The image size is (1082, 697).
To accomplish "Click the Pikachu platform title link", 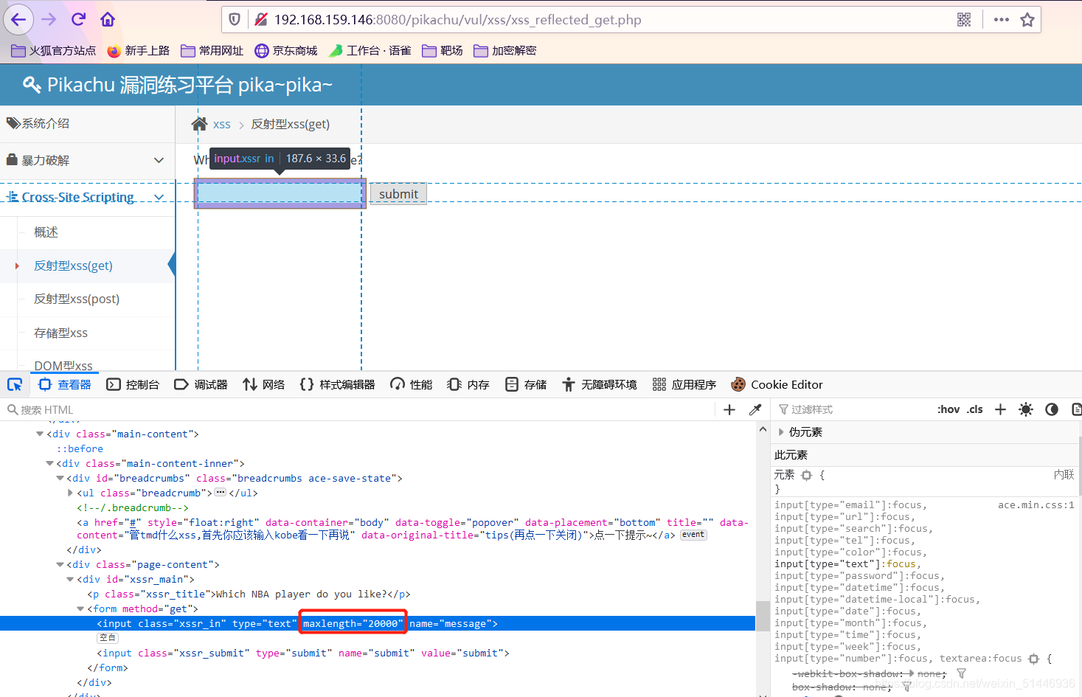I will [178, 85].
